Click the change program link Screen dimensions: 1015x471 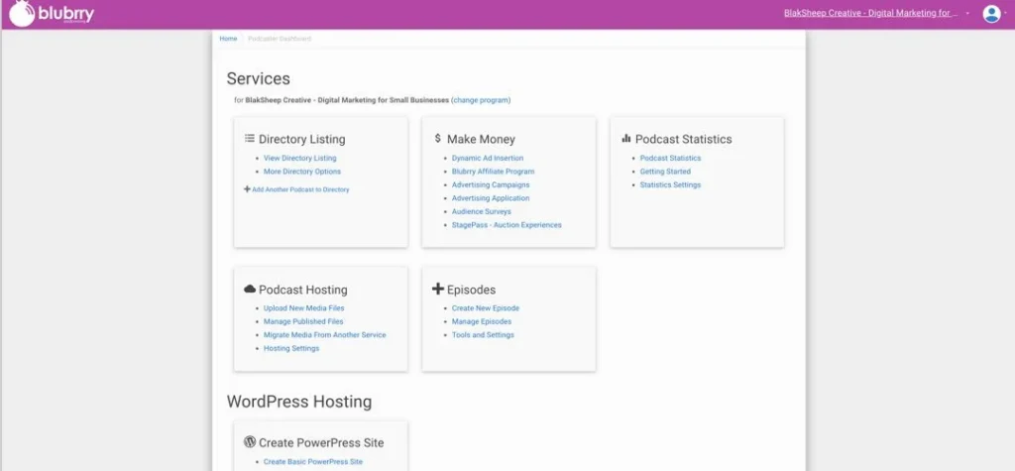coord(481,100)
